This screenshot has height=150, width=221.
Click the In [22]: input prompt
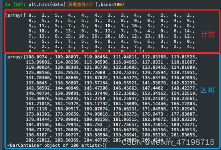coord(15,4)
